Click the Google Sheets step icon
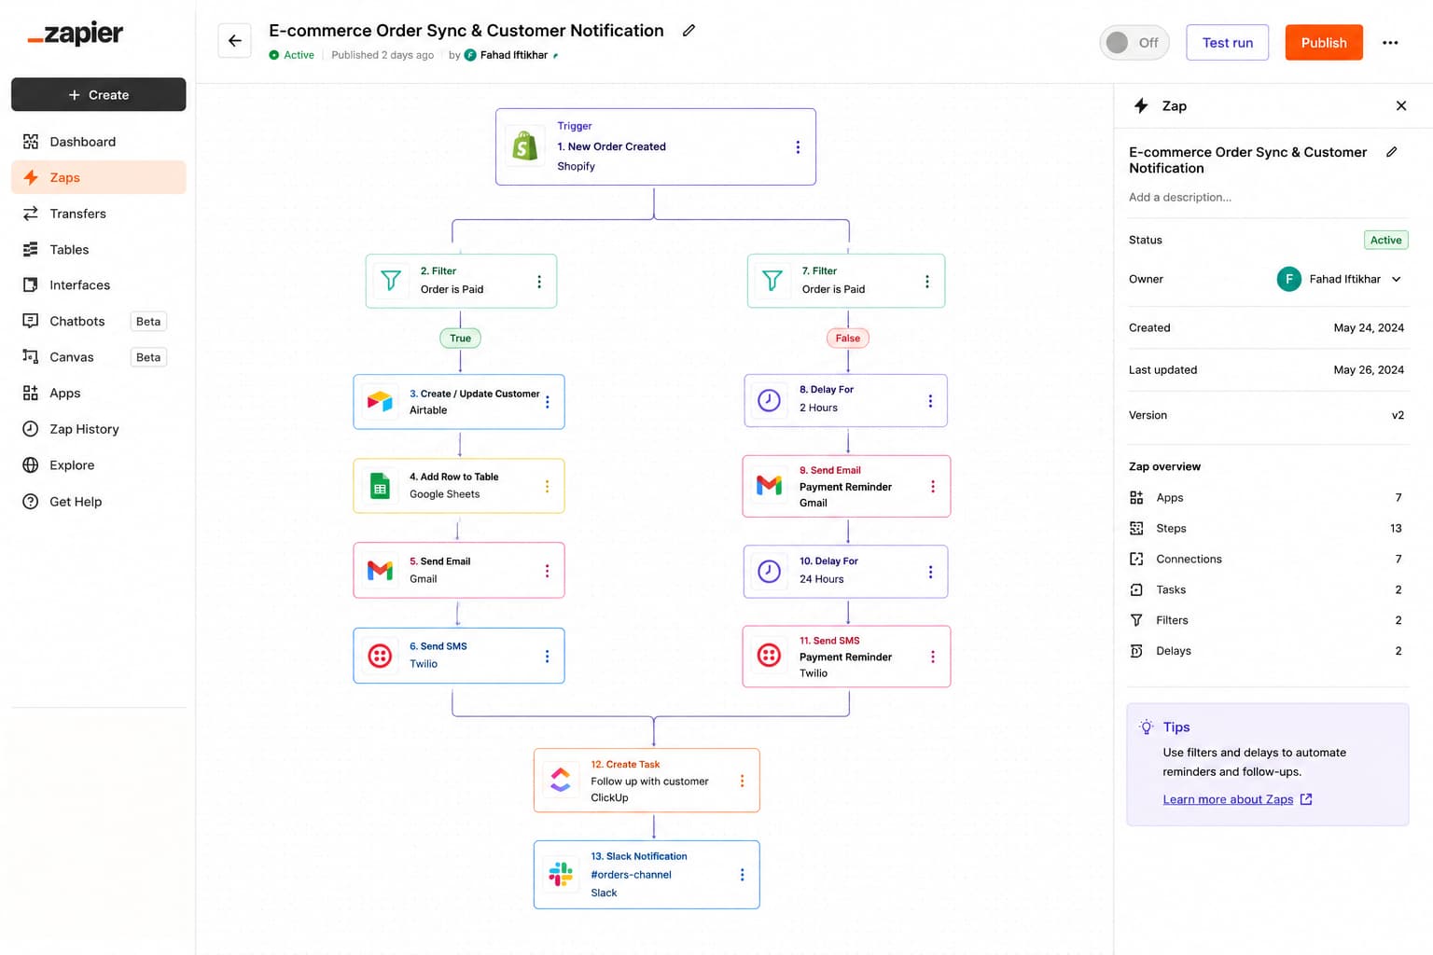Screen dimensions: 1433x955 tap(380, 486)
